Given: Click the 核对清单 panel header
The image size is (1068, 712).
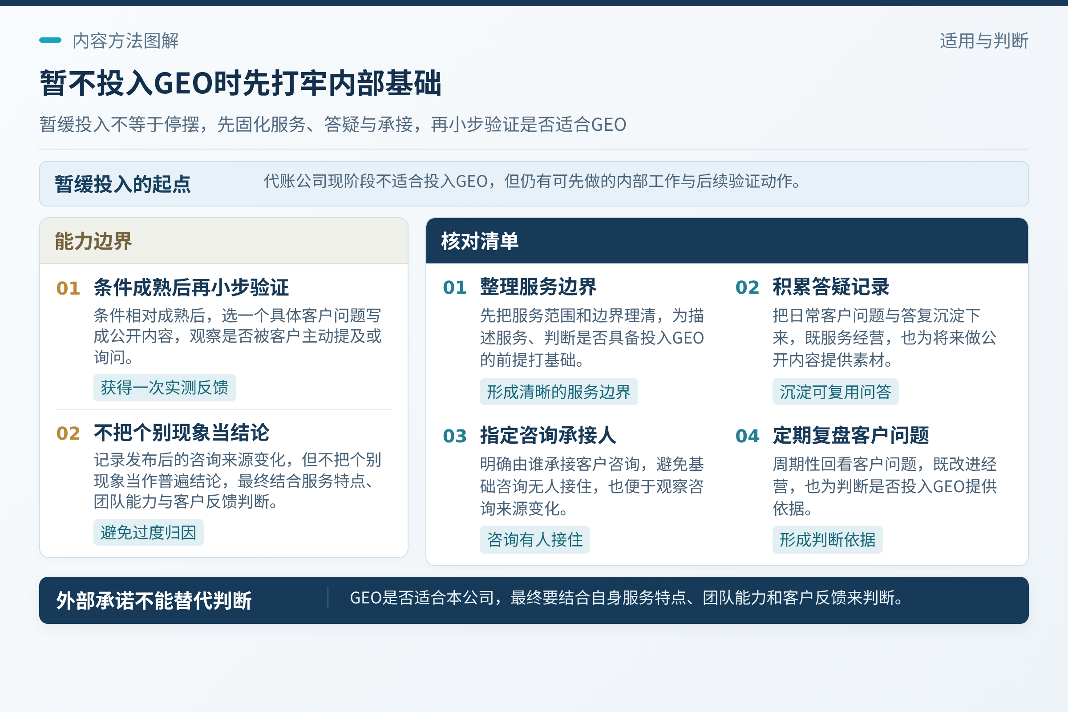Looking at the screenshot, I should point(727,241).
